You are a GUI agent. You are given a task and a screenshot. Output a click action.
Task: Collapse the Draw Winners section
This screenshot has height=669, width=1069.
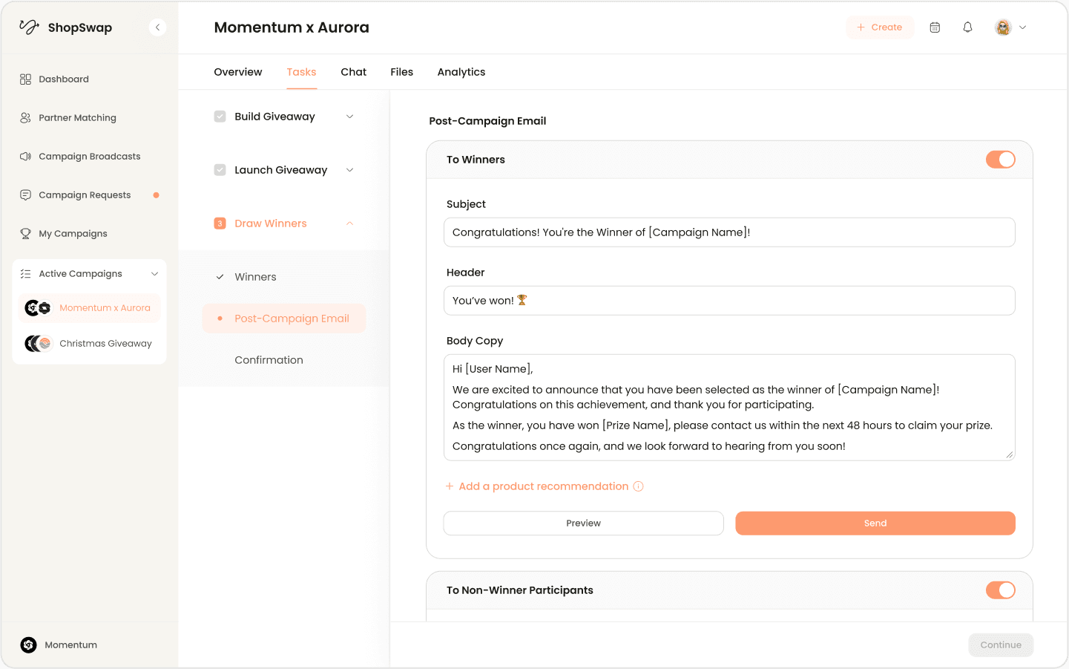coord(349,223)
